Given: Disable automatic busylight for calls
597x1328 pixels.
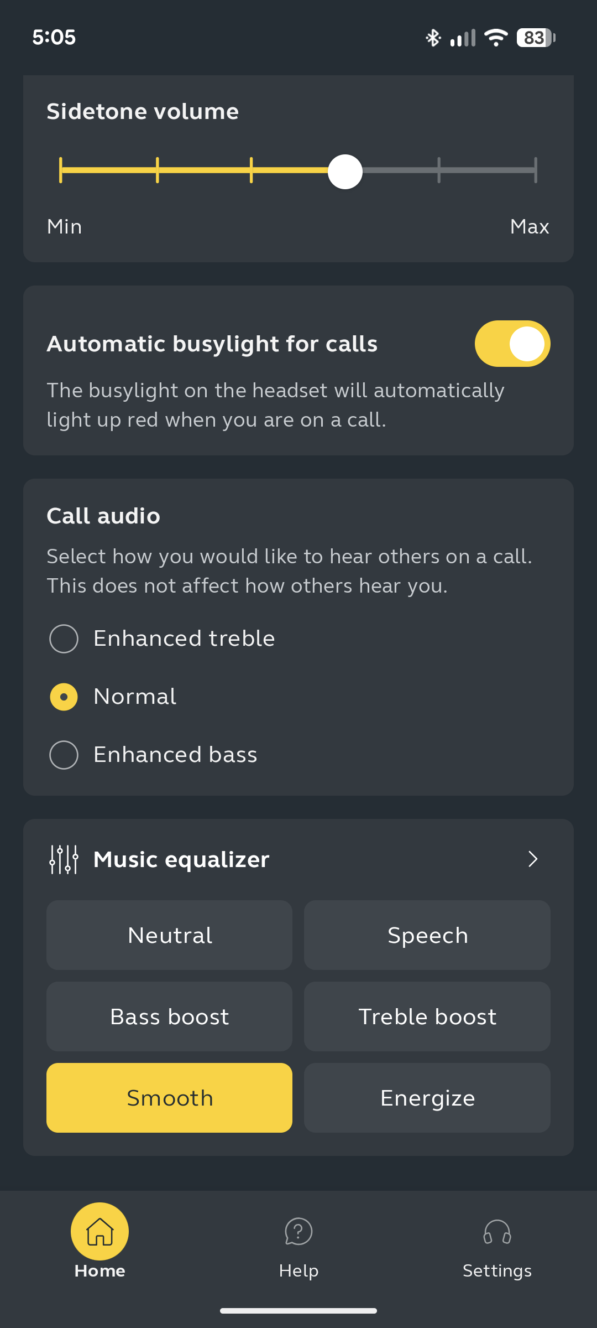Looking at the screenshot, I should (512, 344).
